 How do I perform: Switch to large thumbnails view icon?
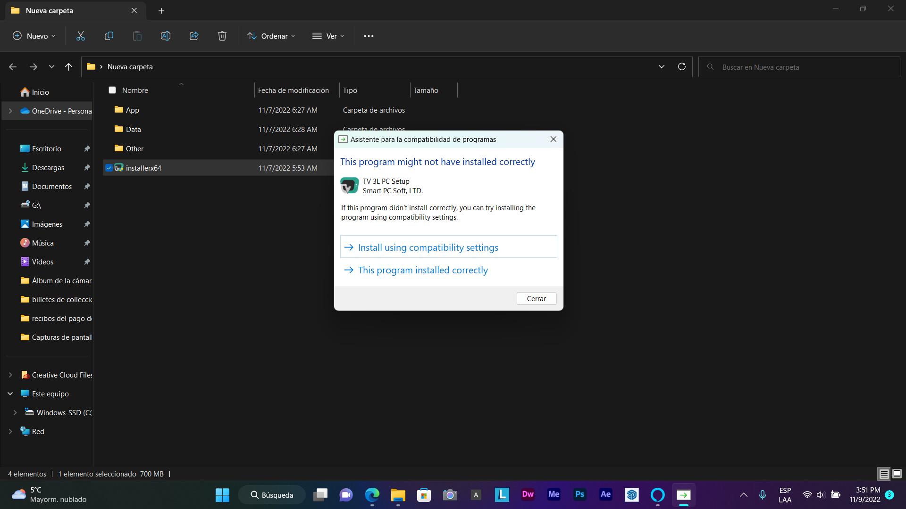click(x=897, y=474)
